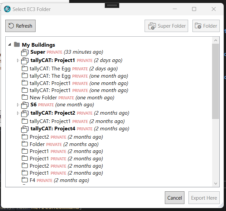Screen dimensions: 226x211
Task: Click the vertical scrollbar thumb
Action: tap(216, 81)
